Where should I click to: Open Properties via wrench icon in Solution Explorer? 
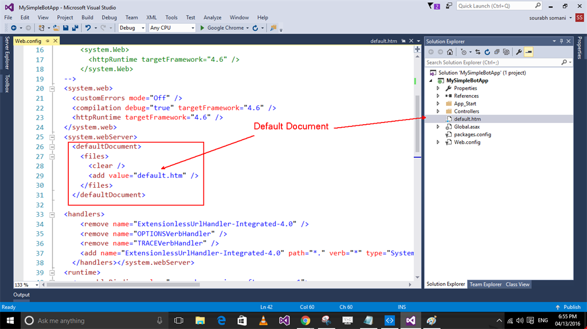519,52
